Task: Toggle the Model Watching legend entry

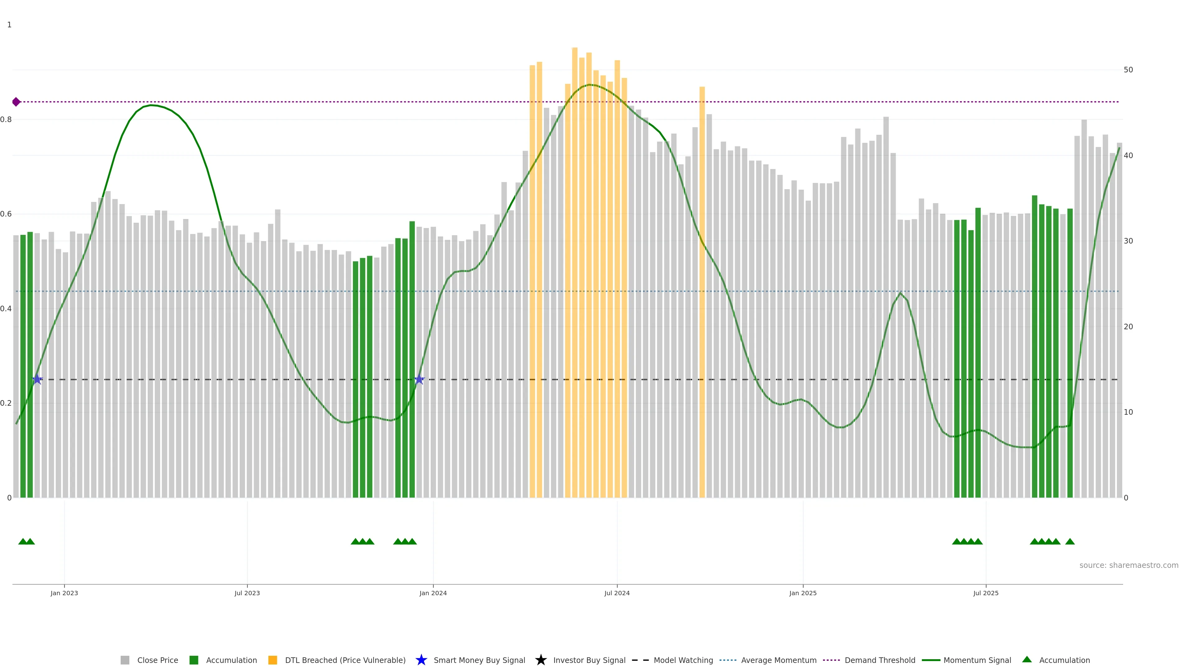Action: tap(683, 660)
